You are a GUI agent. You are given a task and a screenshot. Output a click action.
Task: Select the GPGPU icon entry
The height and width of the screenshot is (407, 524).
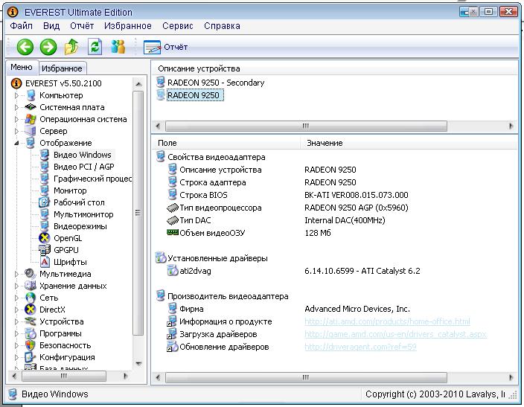click(x=45, y=249)
